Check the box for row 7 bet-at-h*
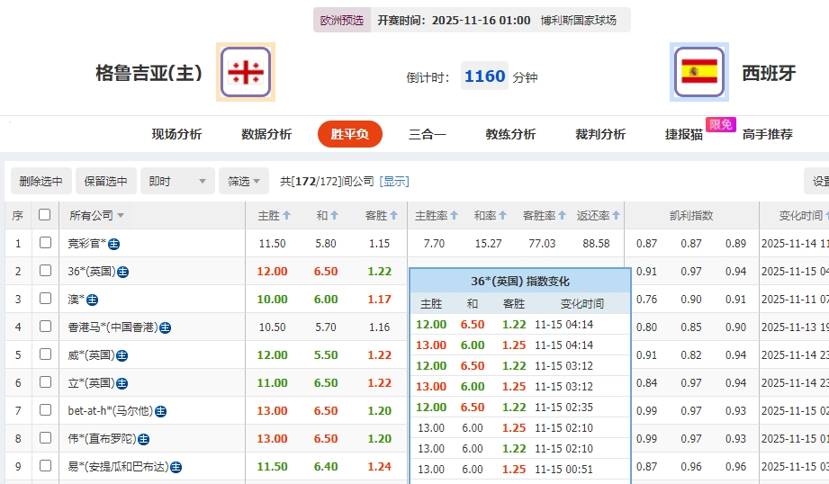 [x=46, y=410]
